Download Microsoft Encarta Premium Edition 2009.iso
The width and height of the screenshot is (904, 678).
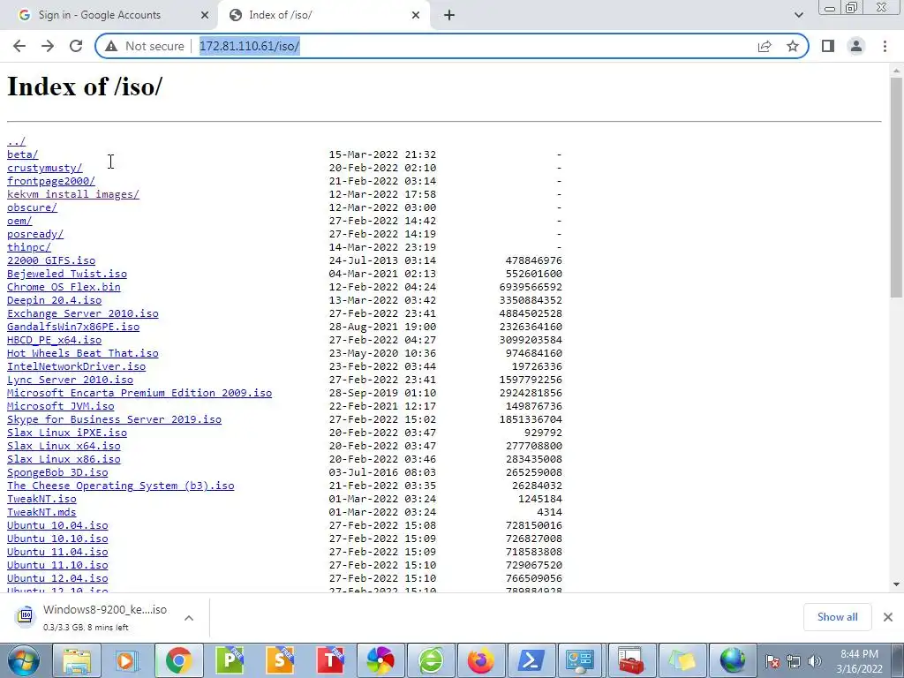pos(139,393)
